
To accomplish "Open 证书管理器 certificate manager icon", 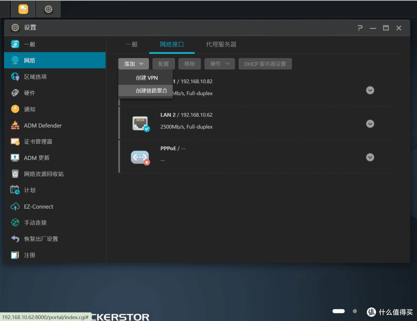I will click(15, 141).
